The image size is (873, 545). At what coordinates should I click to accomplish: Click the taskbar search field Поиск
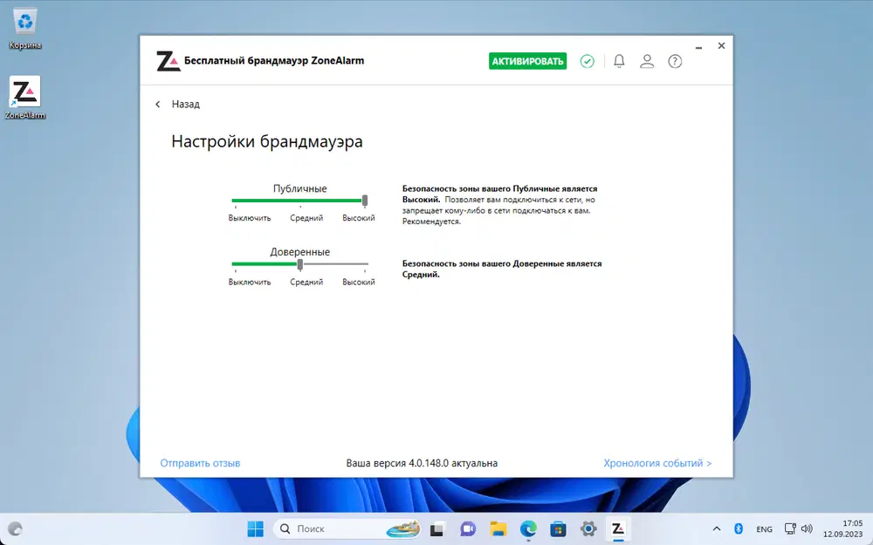point(347,529)
